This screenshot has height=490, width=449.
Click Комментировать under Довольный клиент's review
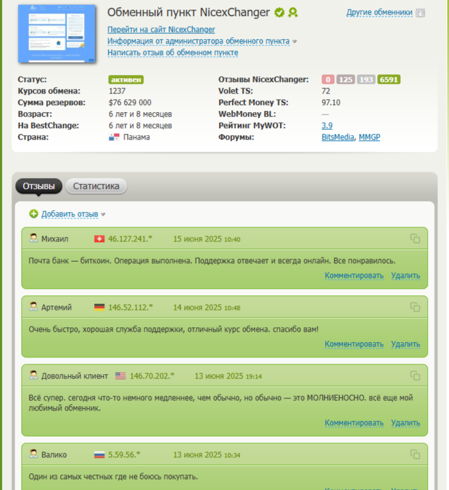tap(354, 423)
